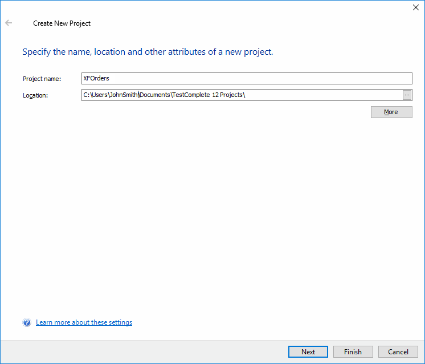Click the Project name label

point(42,79)
